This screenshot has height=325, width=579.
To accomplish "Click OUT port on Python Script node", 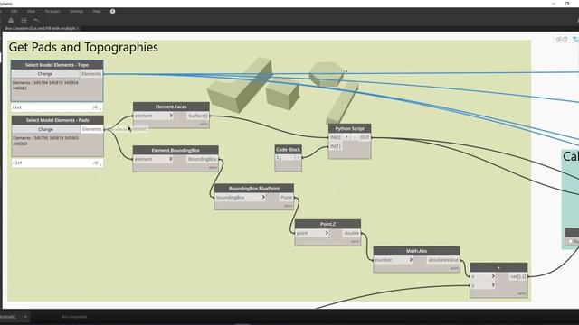I will [365, 137].
